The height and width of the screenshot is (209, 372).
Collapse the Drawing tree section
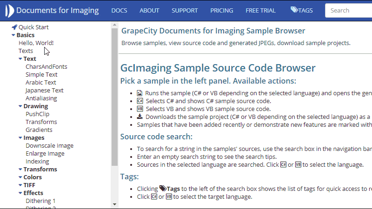pyautogui.click(x=20, y=106)
